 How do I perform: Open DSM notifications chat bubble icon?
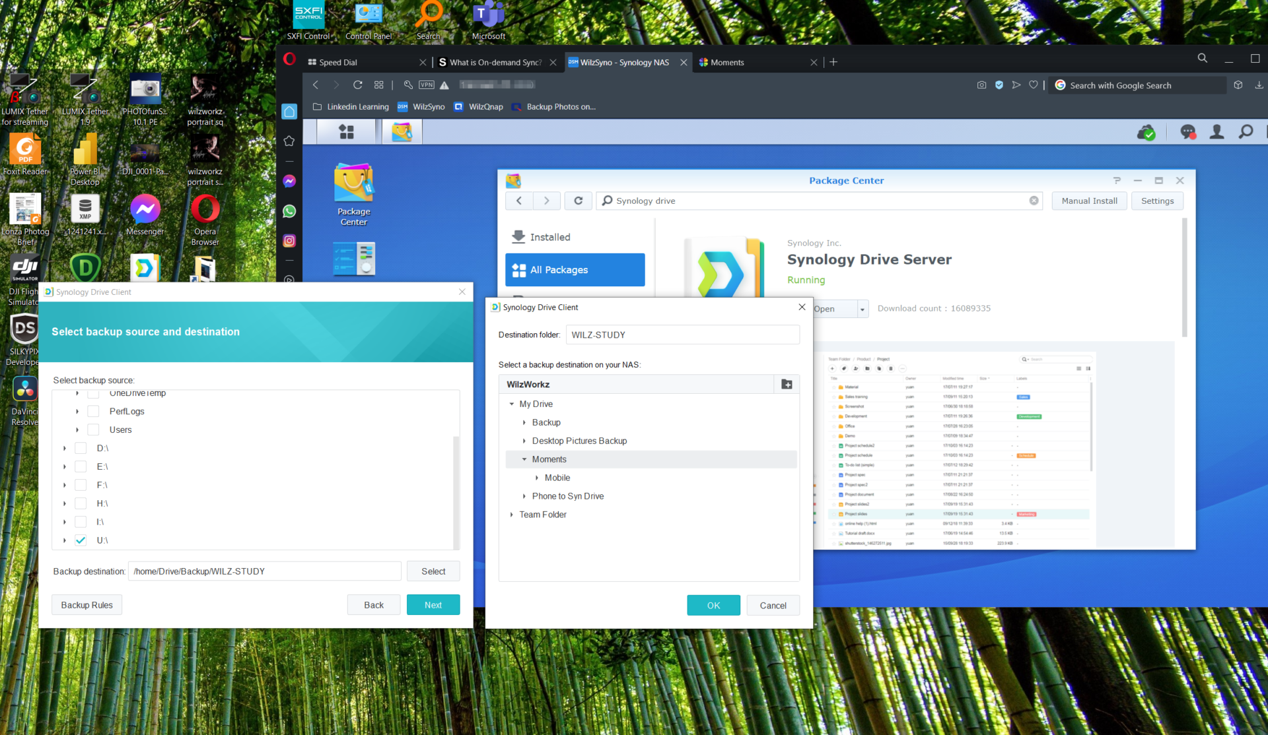tap(1187, 133)
